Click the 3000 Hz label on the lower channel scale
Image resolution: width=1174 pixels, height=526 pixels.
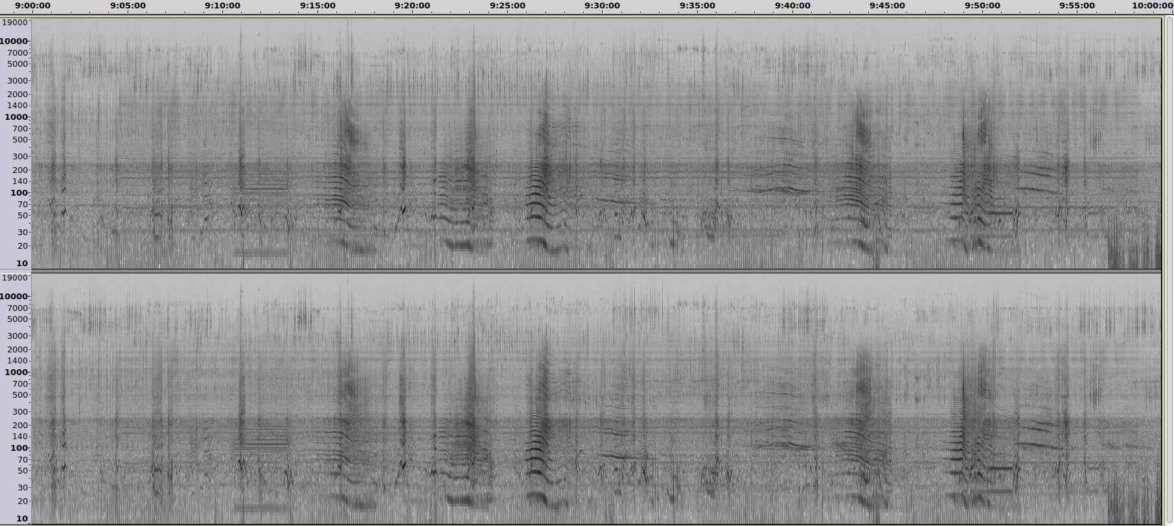click(18, 336)
